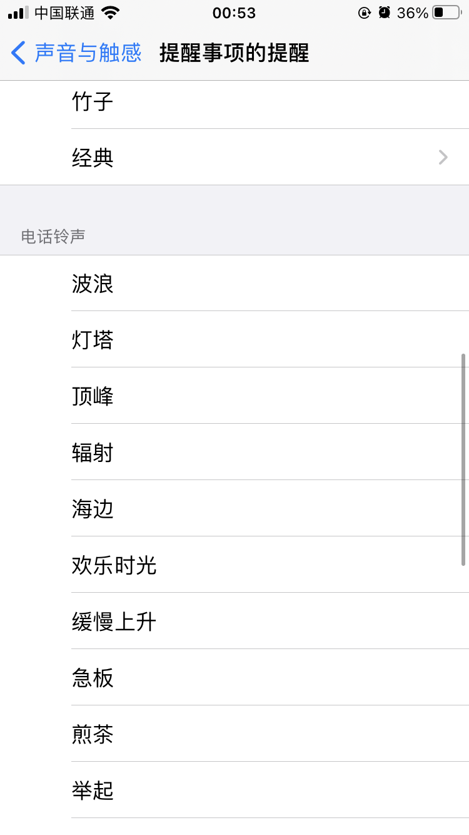Tap the battery icon in status bar
The width and height of the screenshot is (469, 835).
pos(446,13)
